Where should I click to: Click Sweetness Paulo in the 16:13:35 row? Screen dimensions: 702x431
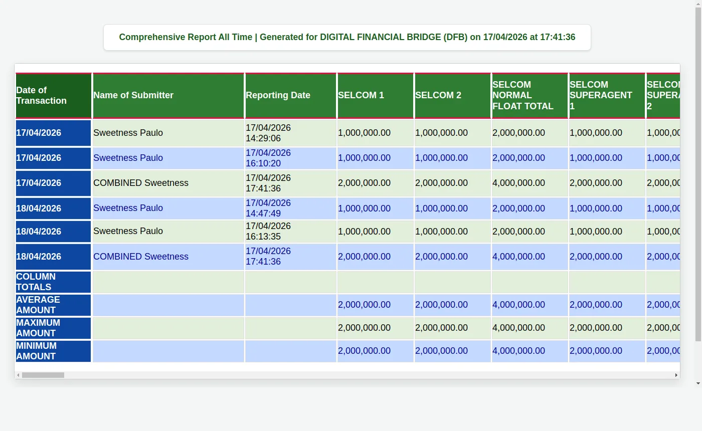point(128,231)
